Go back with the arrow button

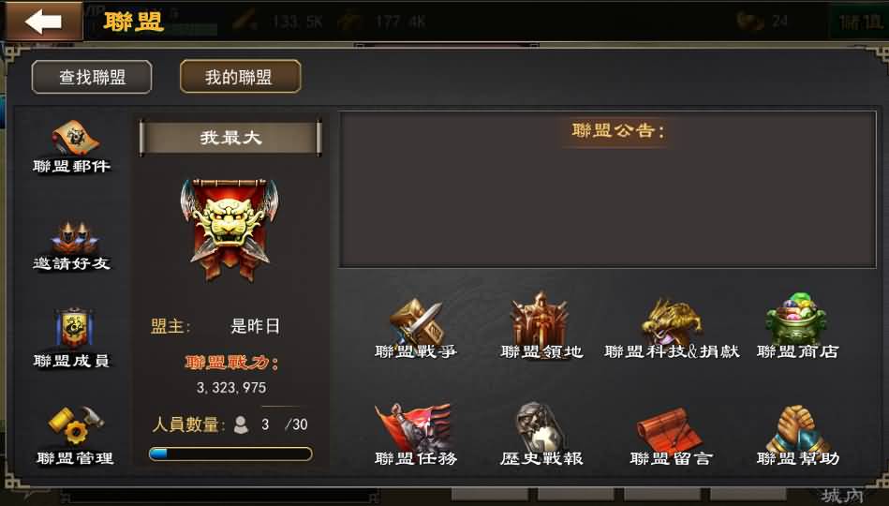pyautogui.click(x=43, y=21)
